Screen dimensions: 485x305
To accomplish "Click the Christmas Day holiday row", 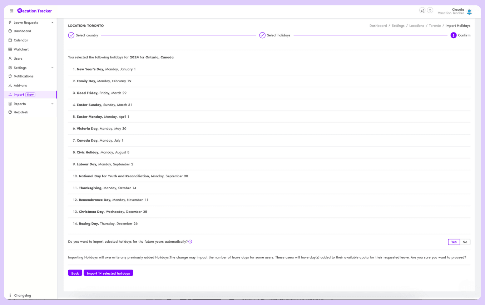I will point(269,212).
